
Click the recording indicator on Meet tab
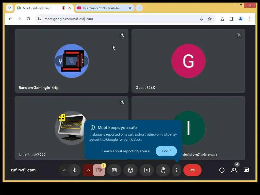[x=63, y=8]
